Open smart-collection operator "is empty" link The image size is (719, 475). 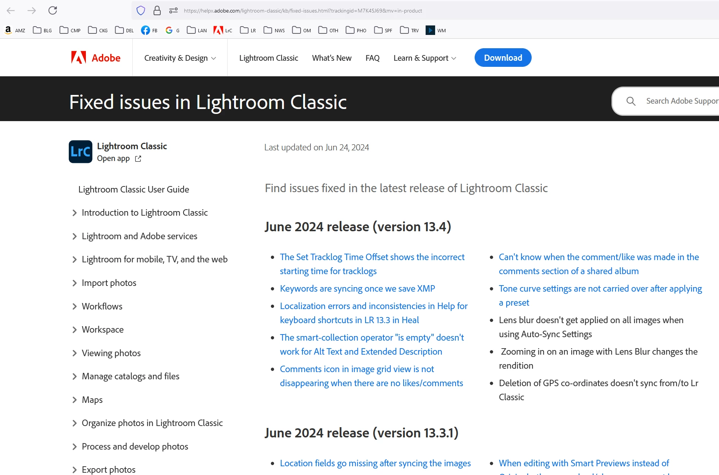click(x=372, y=344)
